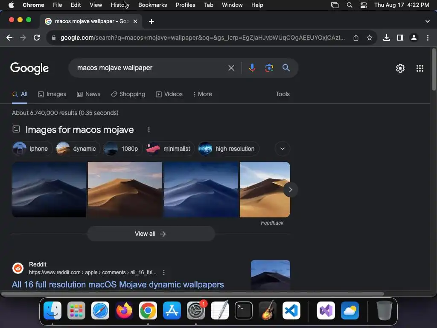Launch Safari from the Dock
Viewport: 437px width, 328px height.
[x=100, y=310]
